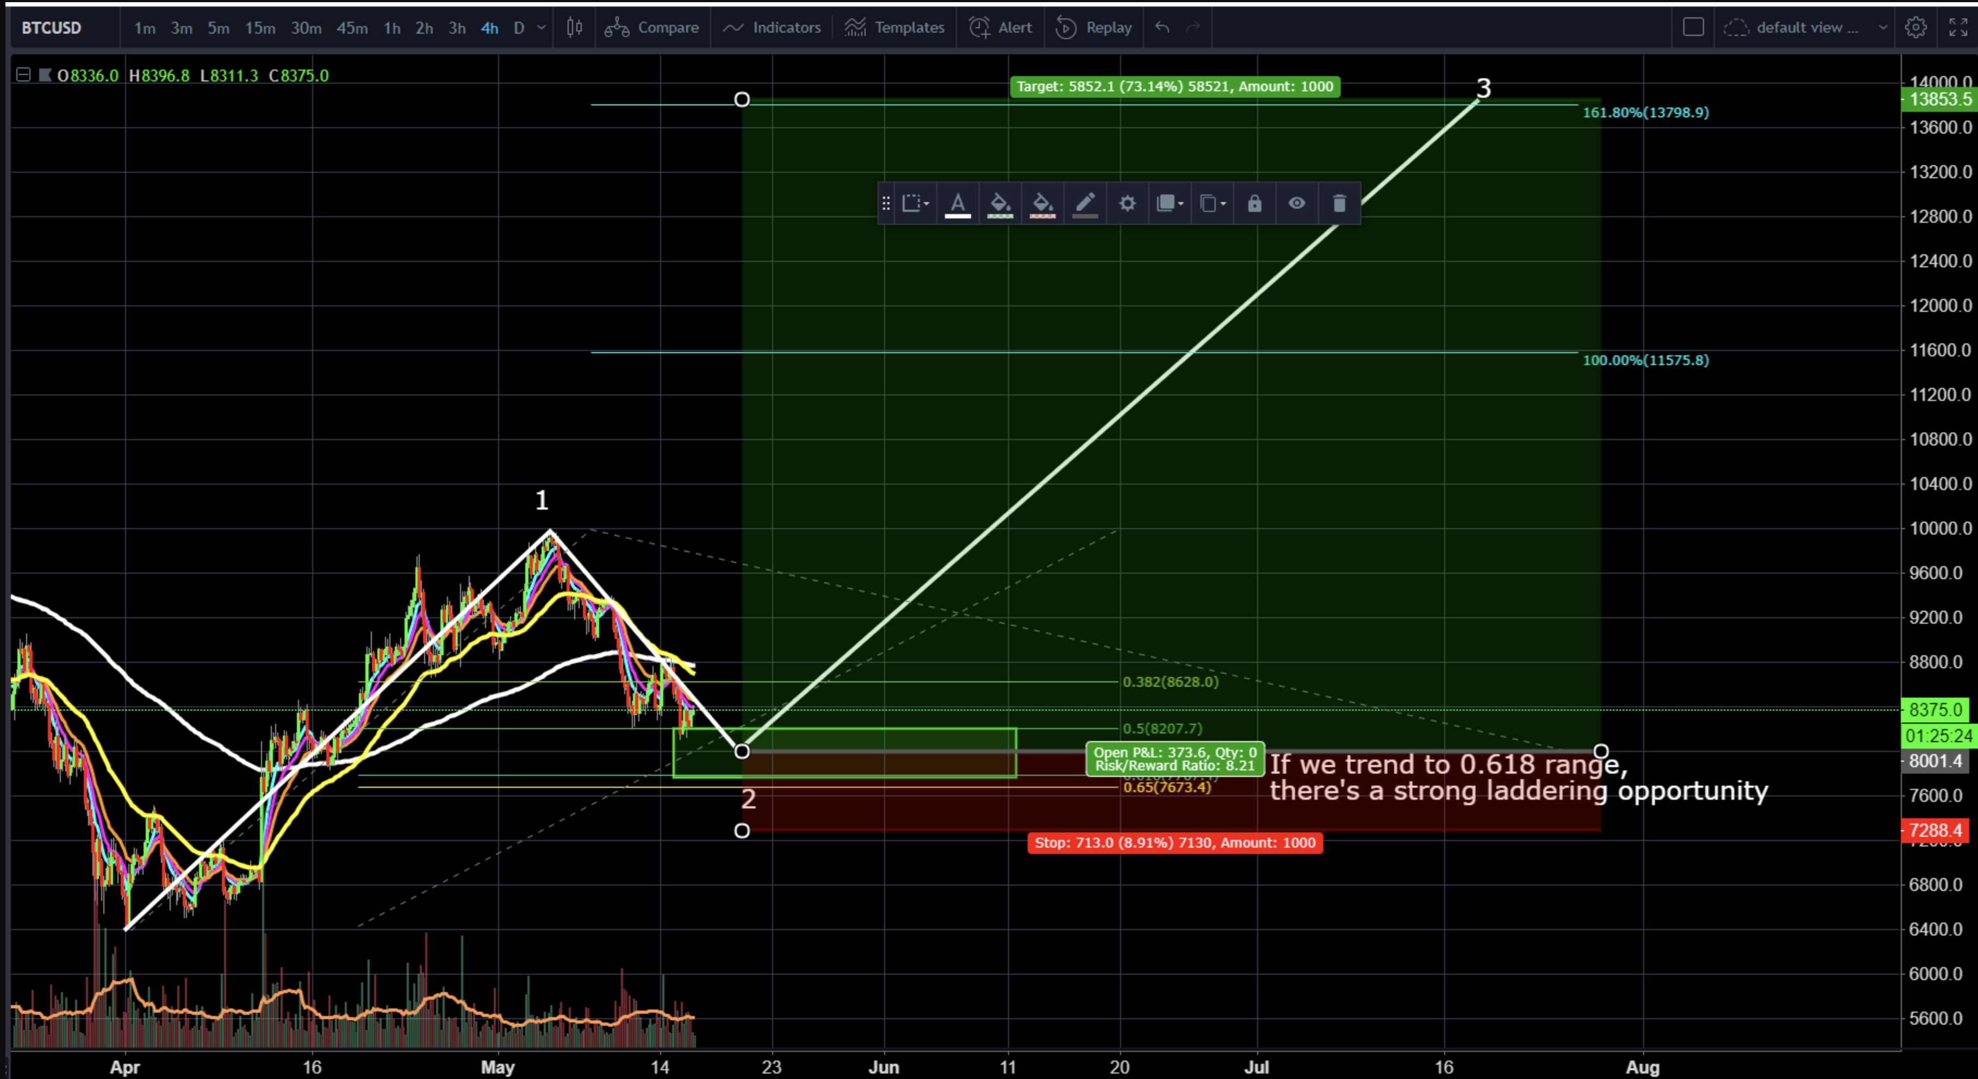This screenshot has width=1978, height=1079.
Task: Grab the floating toolbar drag handle
Action: pyautogui.click(x=886, y=203)
